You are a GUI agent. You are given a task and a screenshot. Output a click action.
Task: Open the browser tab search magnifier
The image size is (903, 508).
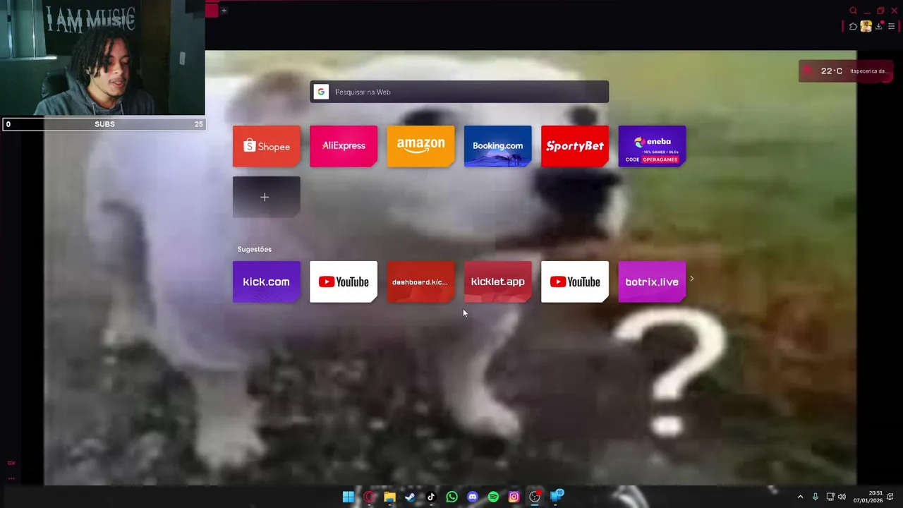(x=853, y=11)
